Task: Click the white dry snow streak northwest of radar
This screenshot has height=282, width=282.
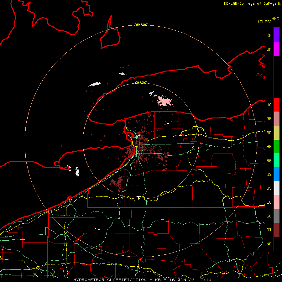Action: [x=94, y=84]
